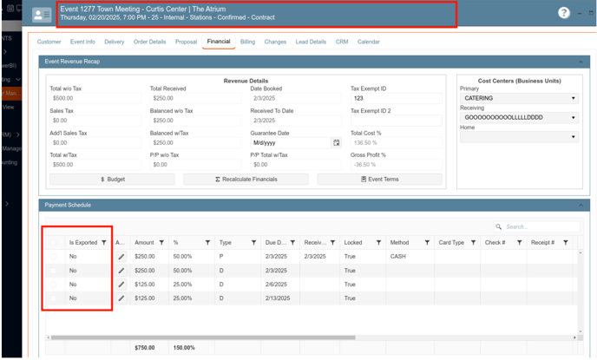
Task: Click the filter icon on Amount column
Action: coord(162,243)
